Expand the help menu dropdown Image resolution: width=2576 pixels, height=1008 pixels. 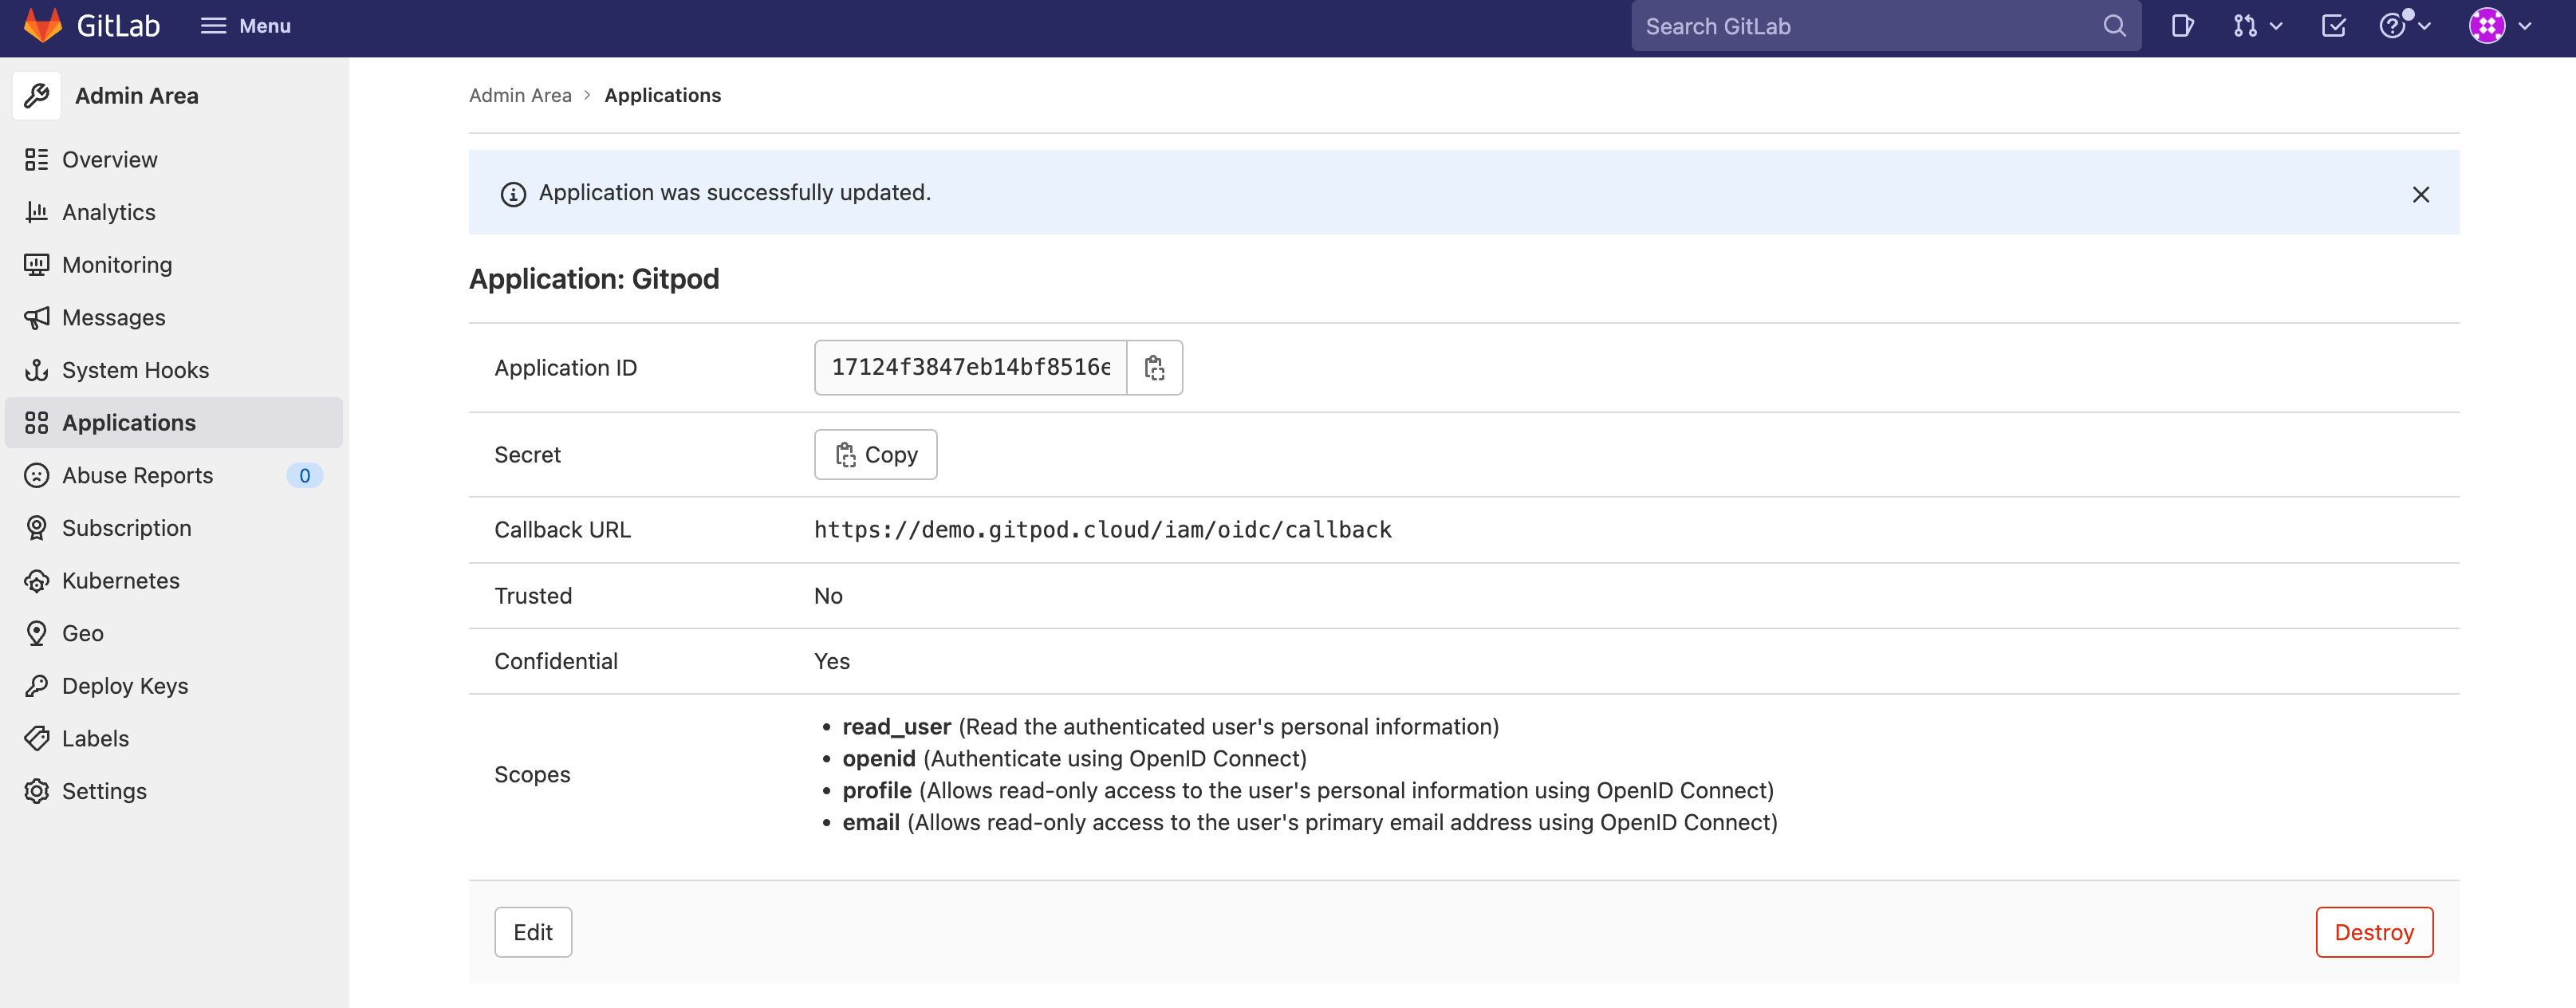pyautogui.click(x=2404, y=26)
